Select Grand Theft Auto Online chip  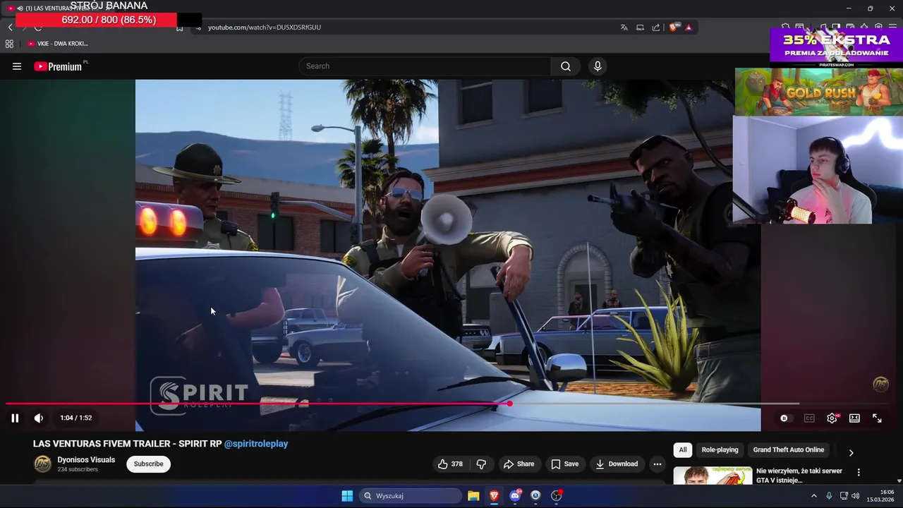pos(788,450)
